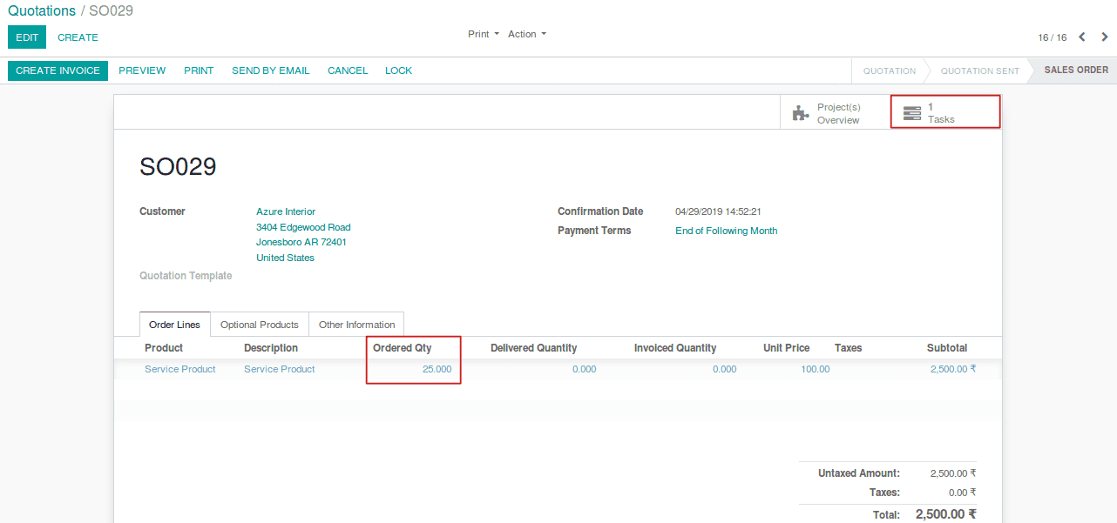Click the SO029 order title
The height and width of the screenshot is (523, 1117).
click(178, 167)
